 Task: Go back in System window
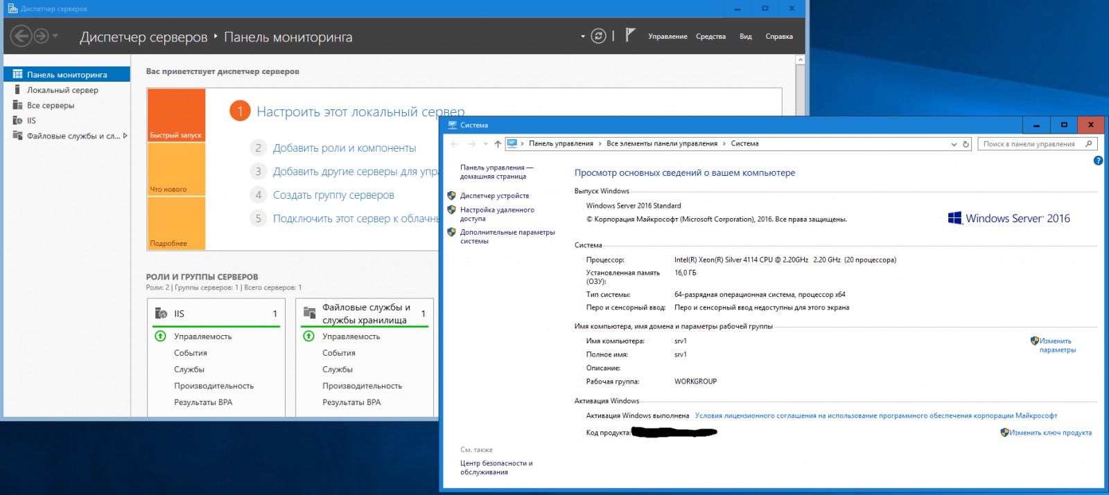[455, 144]
